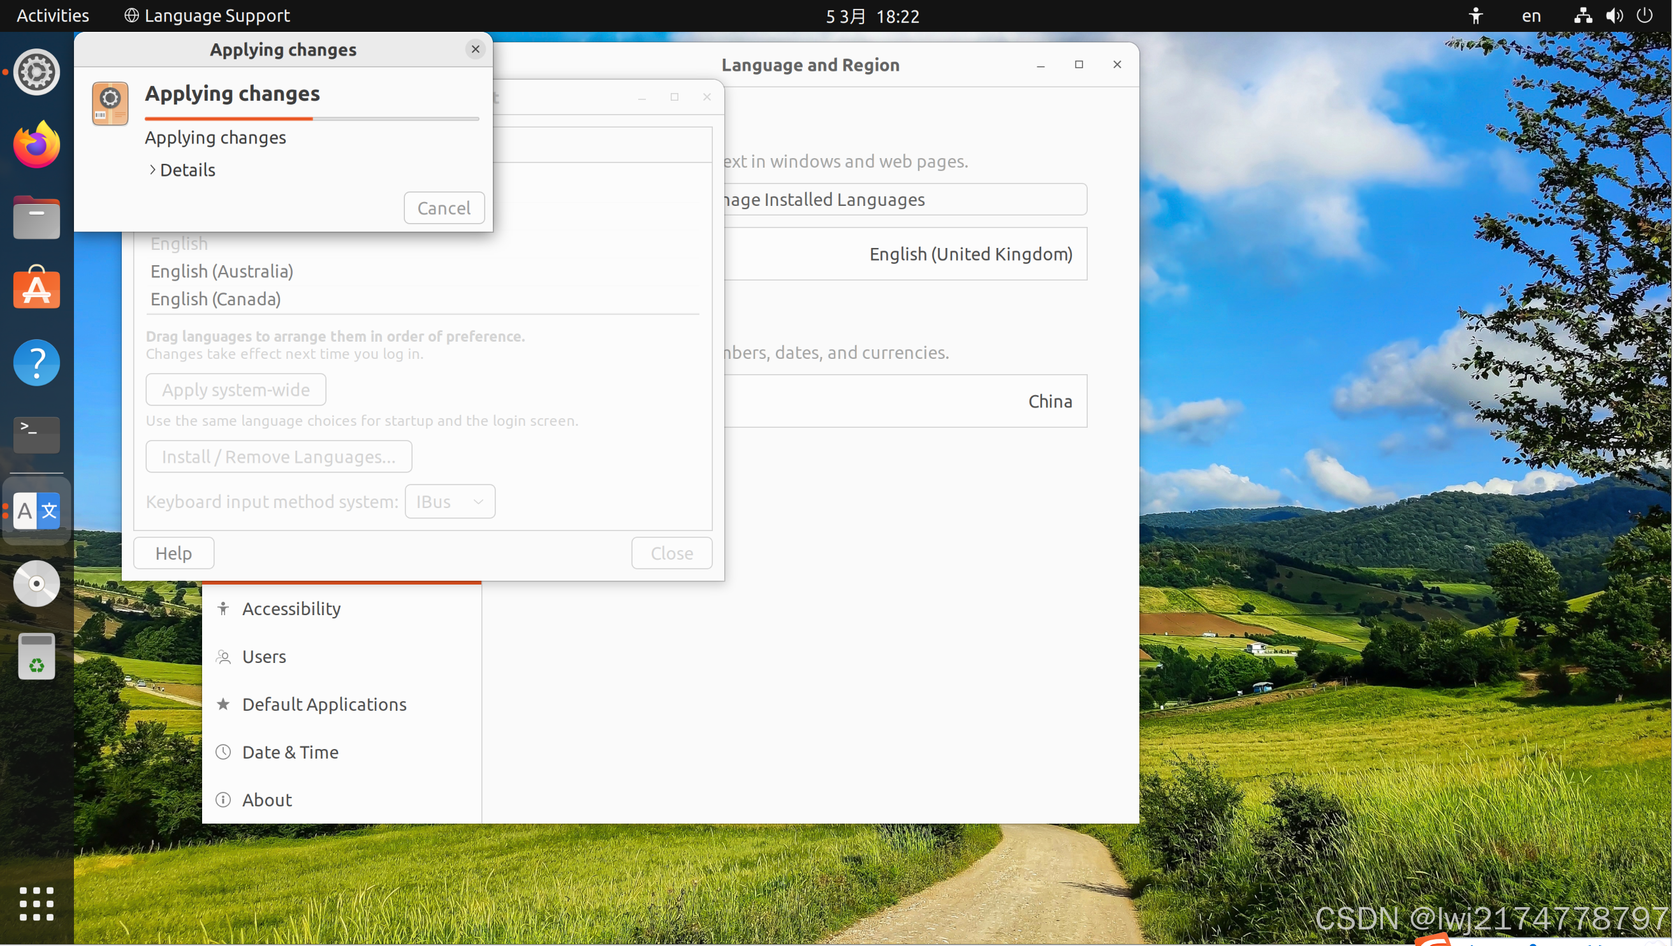The height and width of the screenshot is (946, 1673).
Task: Close the Language Support window
Action: [x=707, y=97]
